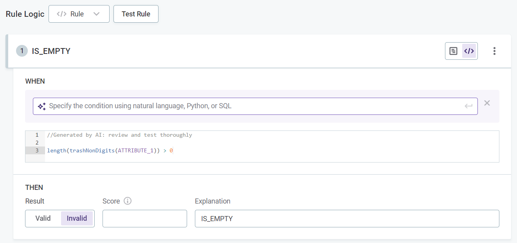The image size is (517, 243).
Task: Expand the Rule dropdown chevron
Action: tap(96, 14)
